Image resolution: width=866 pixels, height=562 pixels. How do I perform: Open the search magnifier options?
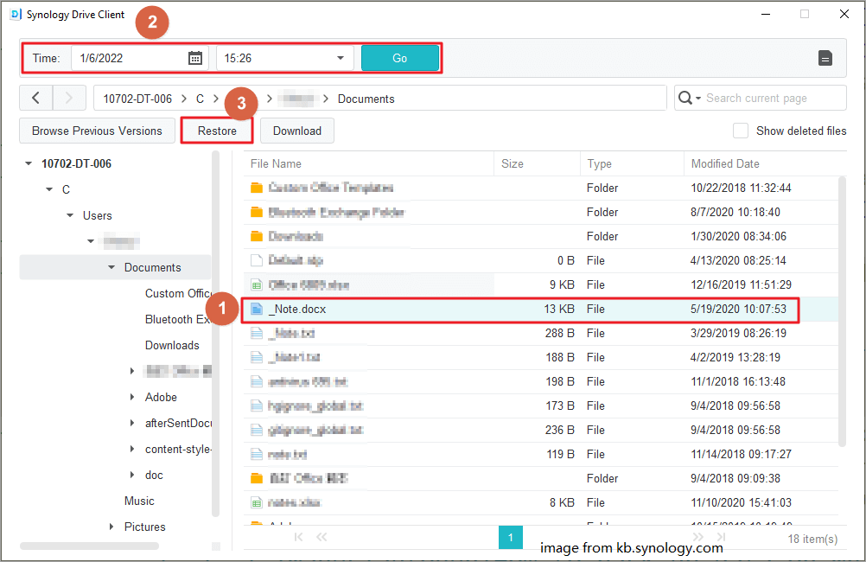(689, 99)
